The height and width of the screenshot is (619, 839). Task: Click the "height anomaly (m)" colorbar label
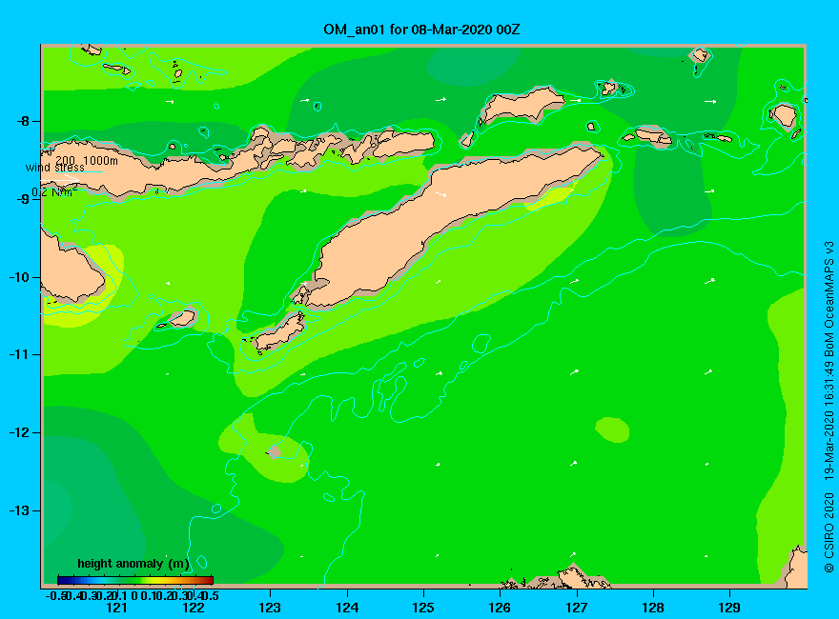pyautogui.click(x=133, y=564)
